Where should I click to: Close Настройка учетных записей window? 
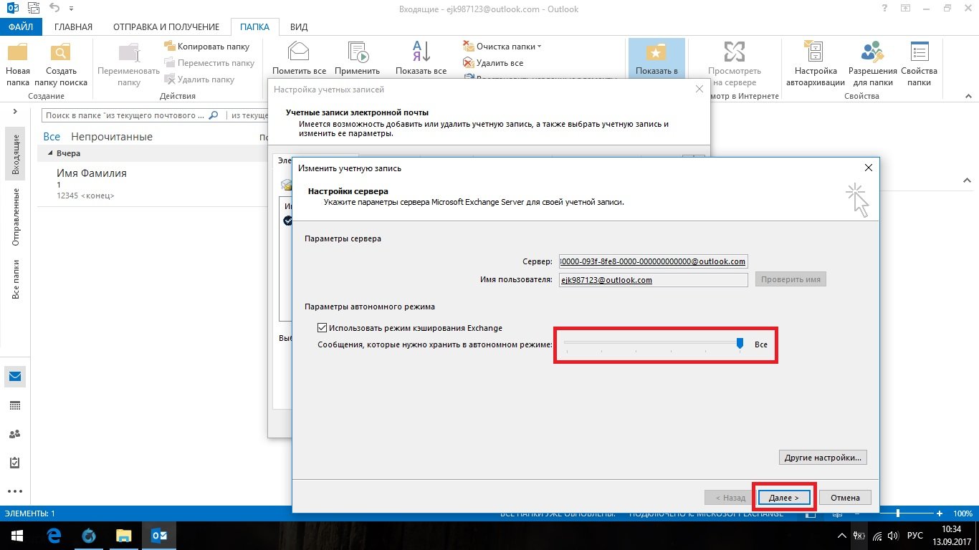coord(699,89)
